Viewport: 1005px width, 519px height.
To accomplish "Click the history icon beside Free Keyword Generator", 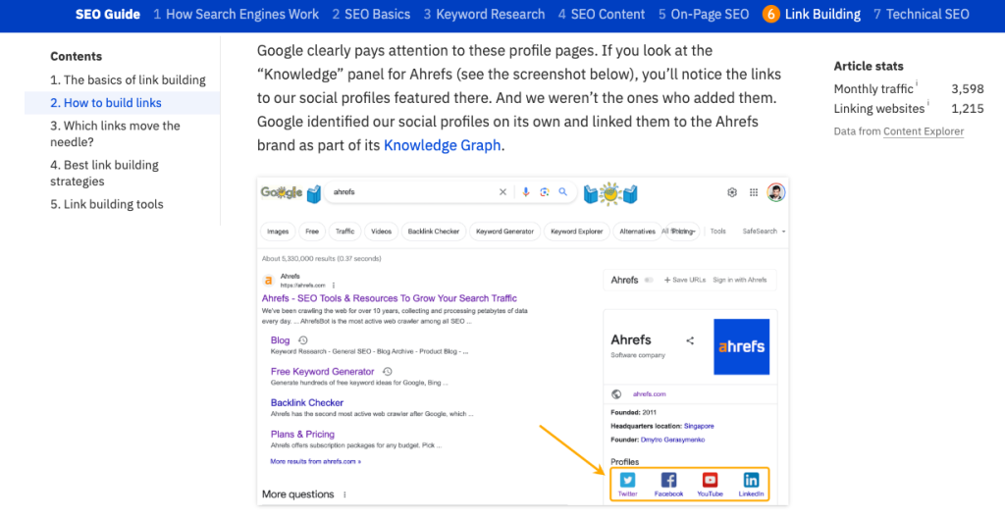I will tap(387, 372).
